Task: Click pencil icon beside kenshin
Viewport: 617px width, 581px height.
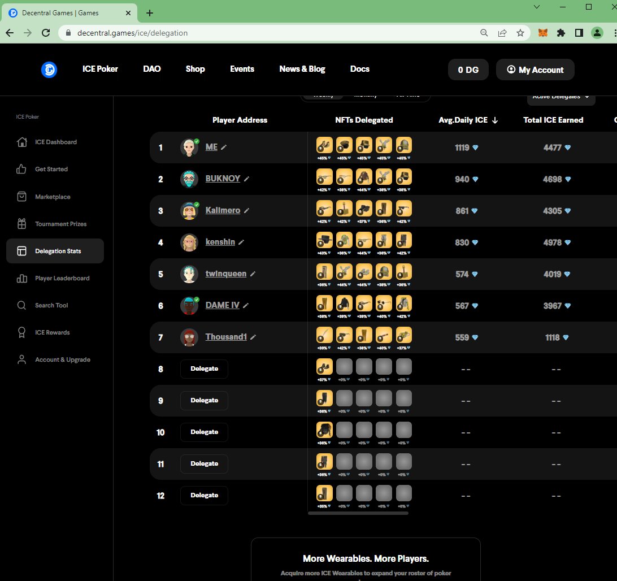Action: coord(241,242)
